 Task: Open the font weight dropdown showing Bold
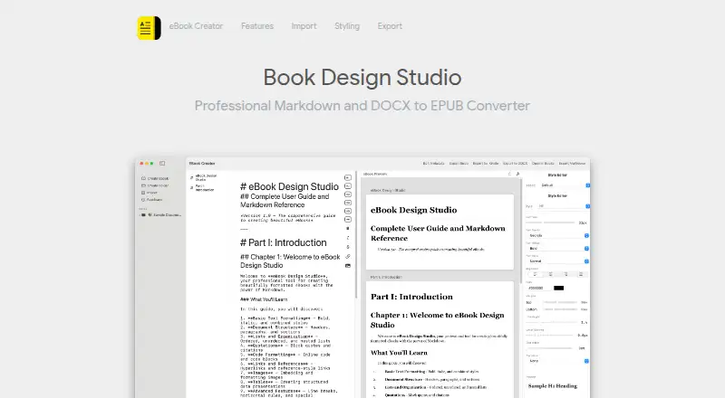(x=557, y=249)
